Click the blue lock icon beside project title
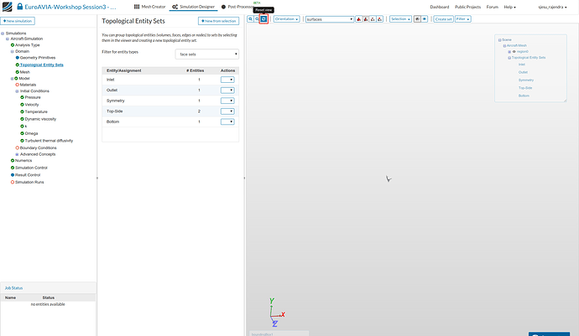This screenshot has width=579, height=336. [x=20, y=7]
